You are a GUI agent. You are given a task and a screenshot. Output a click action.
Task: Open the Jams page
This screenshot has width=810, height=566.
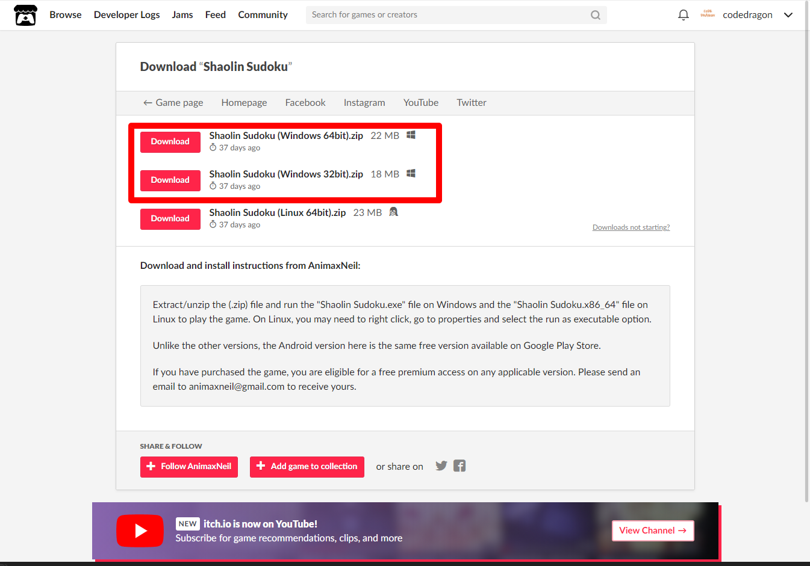tap(182, 15)
